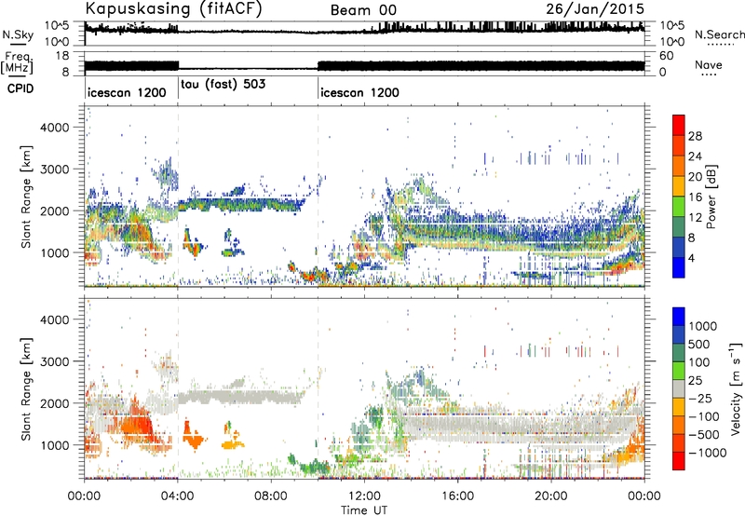Click '2000' on power panel range axis
The width and height of the screenshot is (745, 516).
[x=55, y=210]
